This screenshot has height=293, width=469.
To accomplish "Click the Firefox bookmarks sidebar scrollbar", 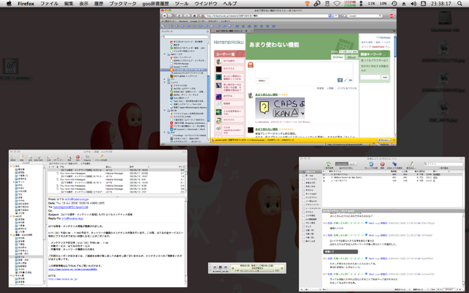I will click(208, 97).
